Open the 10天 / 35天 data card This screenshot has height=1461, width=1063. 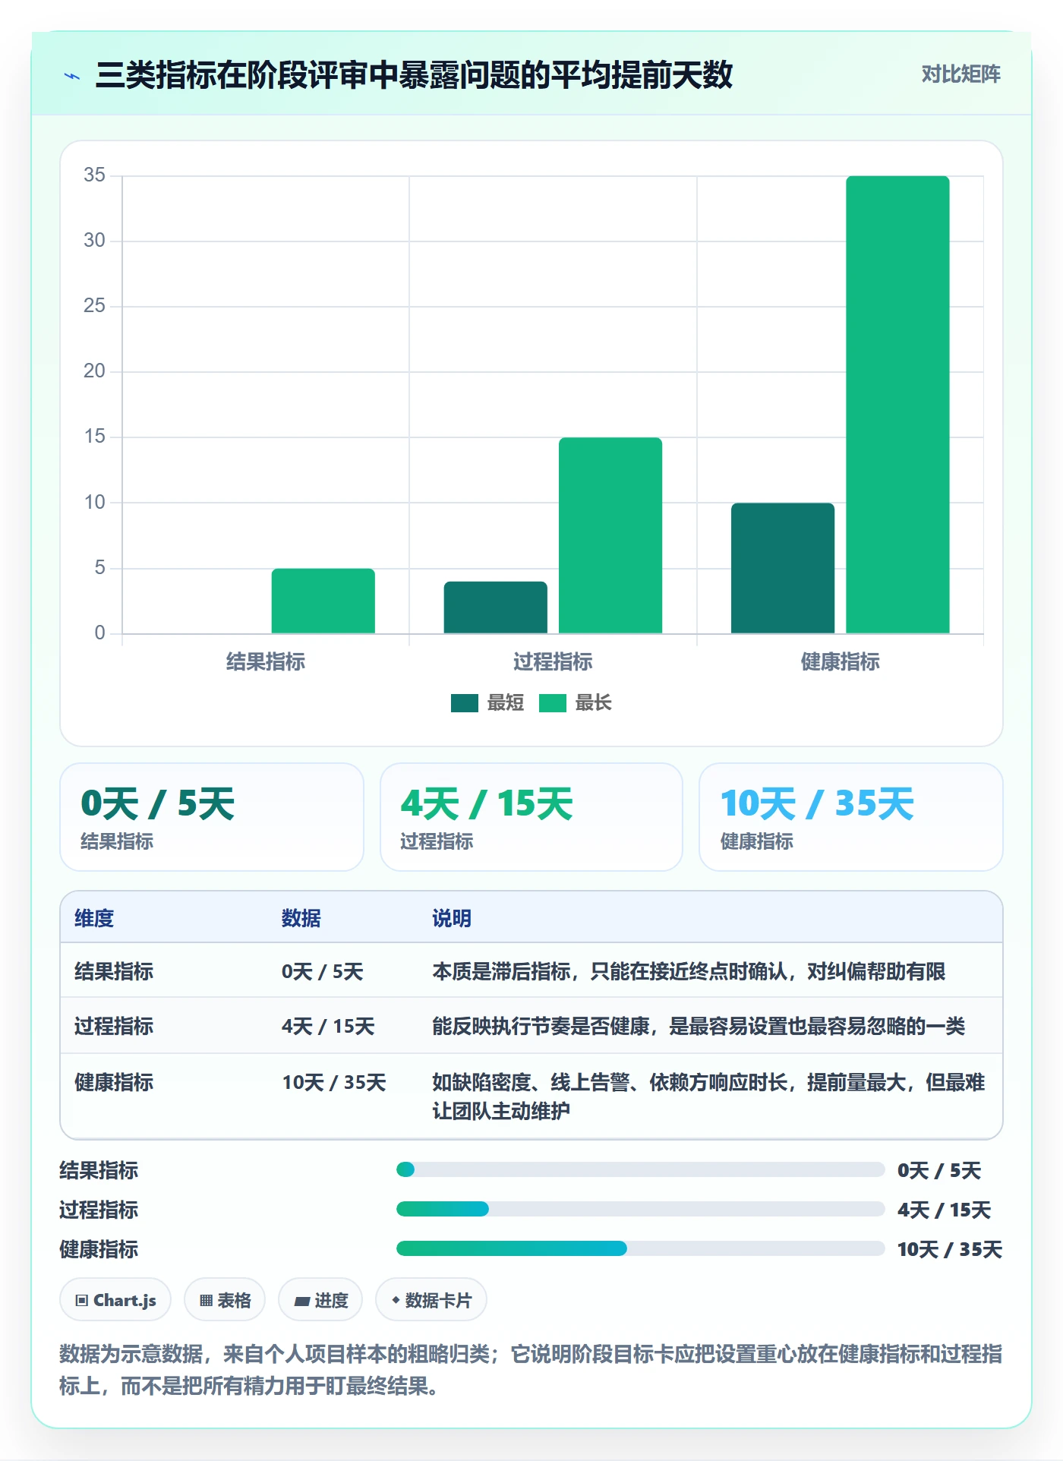coord(851,817)
